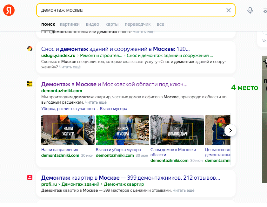Viewport: 267px width, 207px height.
Task: Click the Yandex logo icon
Action: (9, 10)
